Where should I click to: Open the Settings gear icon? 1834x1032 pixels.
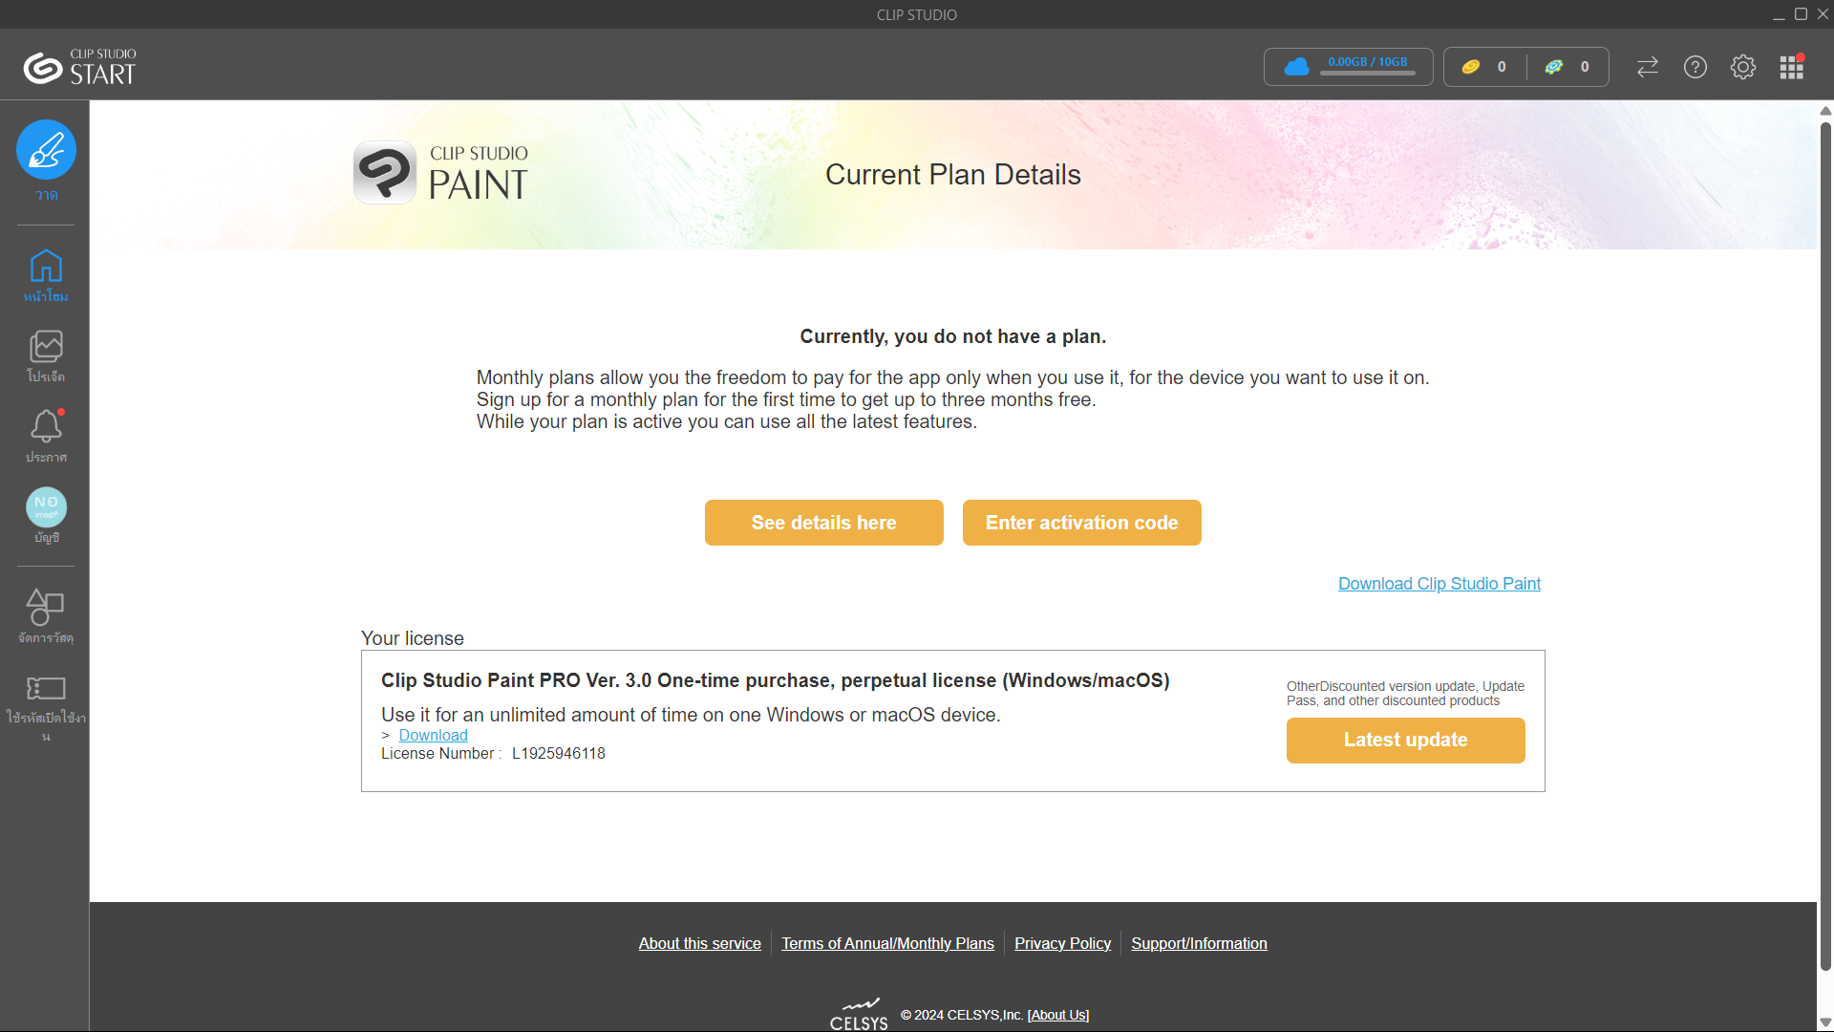1743,67
